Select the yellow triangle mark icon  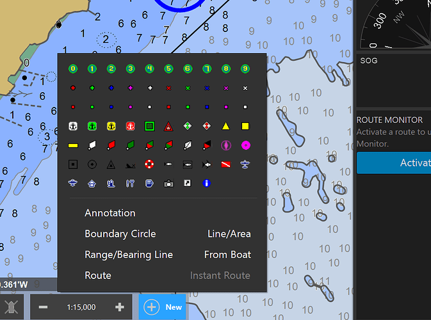coord(225,126)
